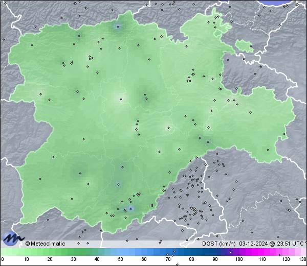The height and width of the screenshot is (266, 307).
Task: Click the DGST (km/h) label
Action: 218,244
